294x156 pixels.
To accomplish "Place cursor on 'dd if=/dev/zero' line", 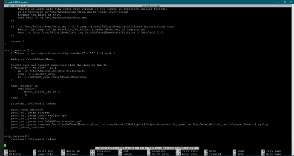I will tap(73, 12).
